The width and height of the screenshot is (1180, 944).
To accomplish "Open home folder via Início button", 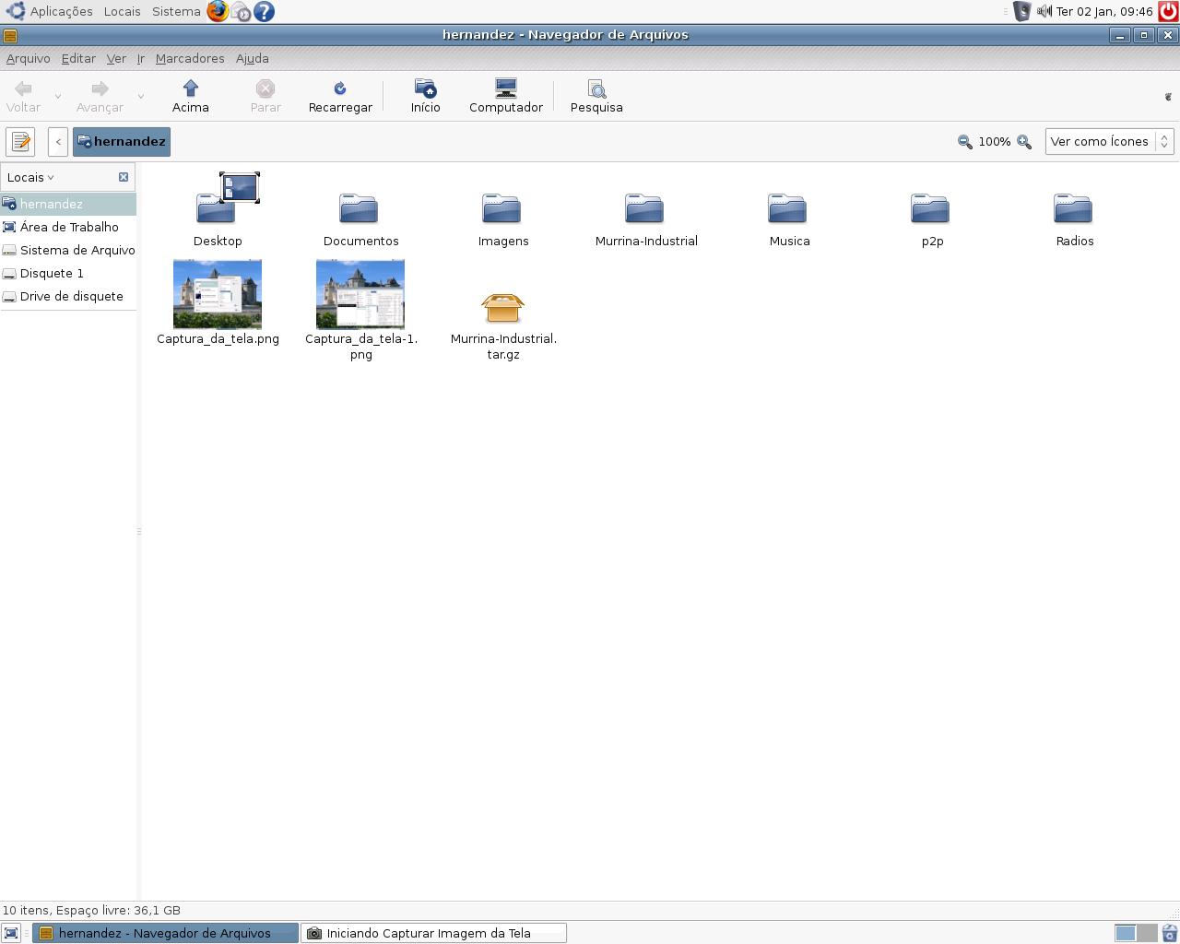I will click(x=425, y=96).
